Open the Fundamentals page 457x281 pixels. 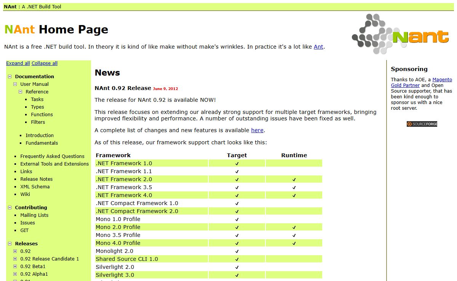coord(42,143)
